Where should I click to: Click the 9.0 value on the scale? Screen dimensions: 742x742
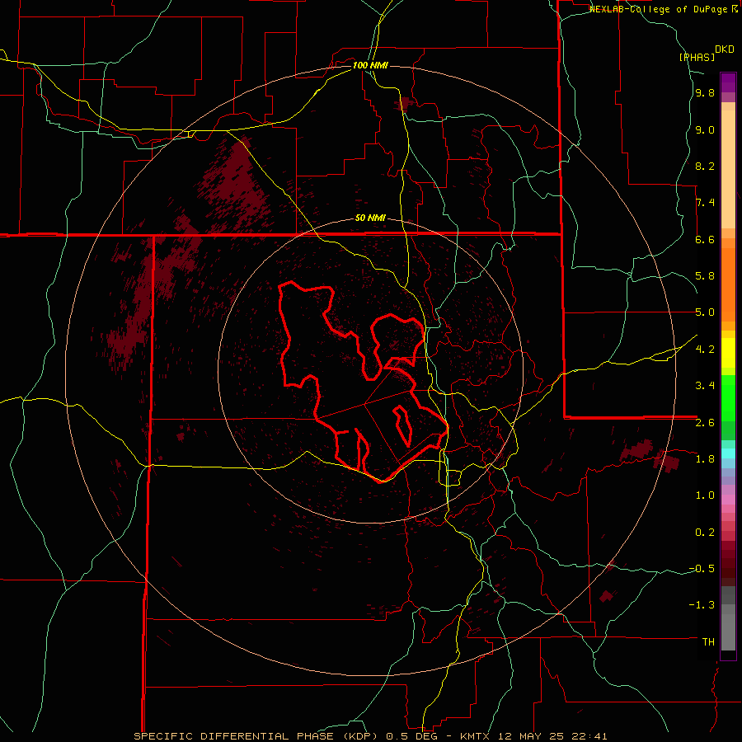[705, 129]
